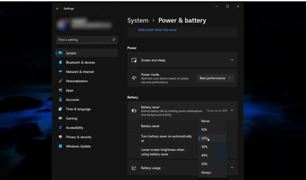The height and width of the screenshot is (180, 306).
Task: Minimize the Settings window
Action: pos(217,6)
